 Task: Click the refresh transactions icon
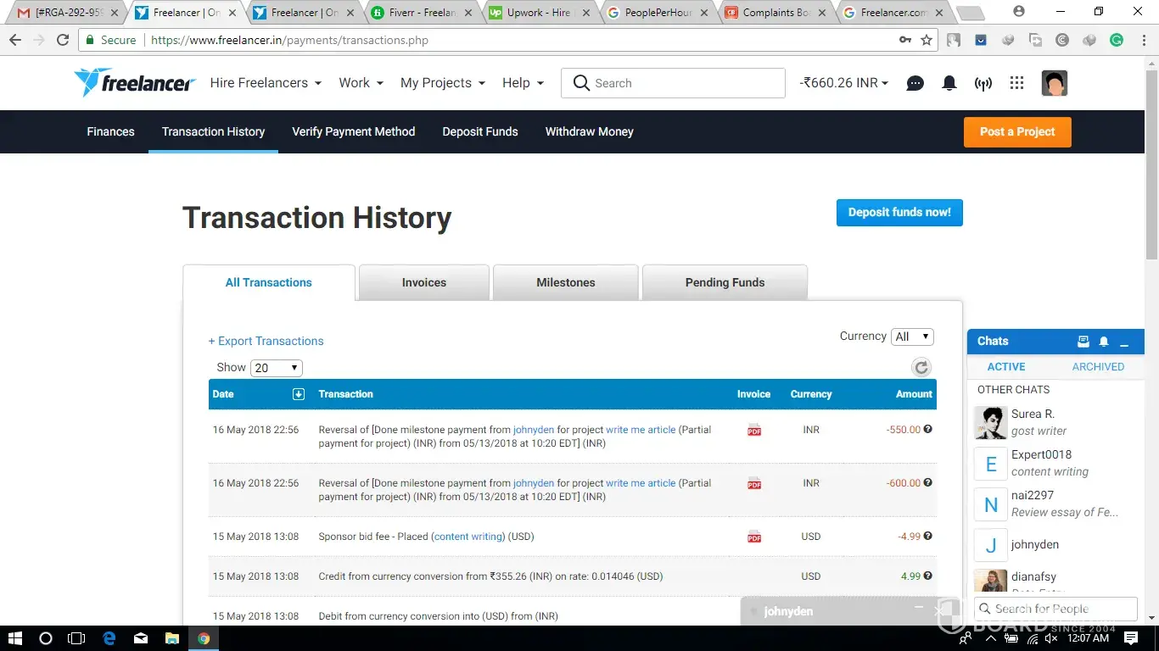point(921,367)
